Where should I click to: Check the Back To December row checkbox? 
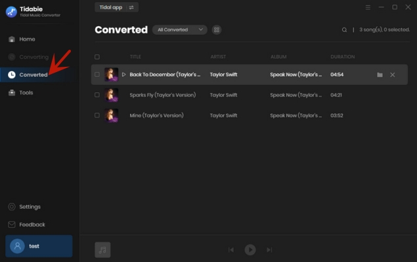point(97,75)
